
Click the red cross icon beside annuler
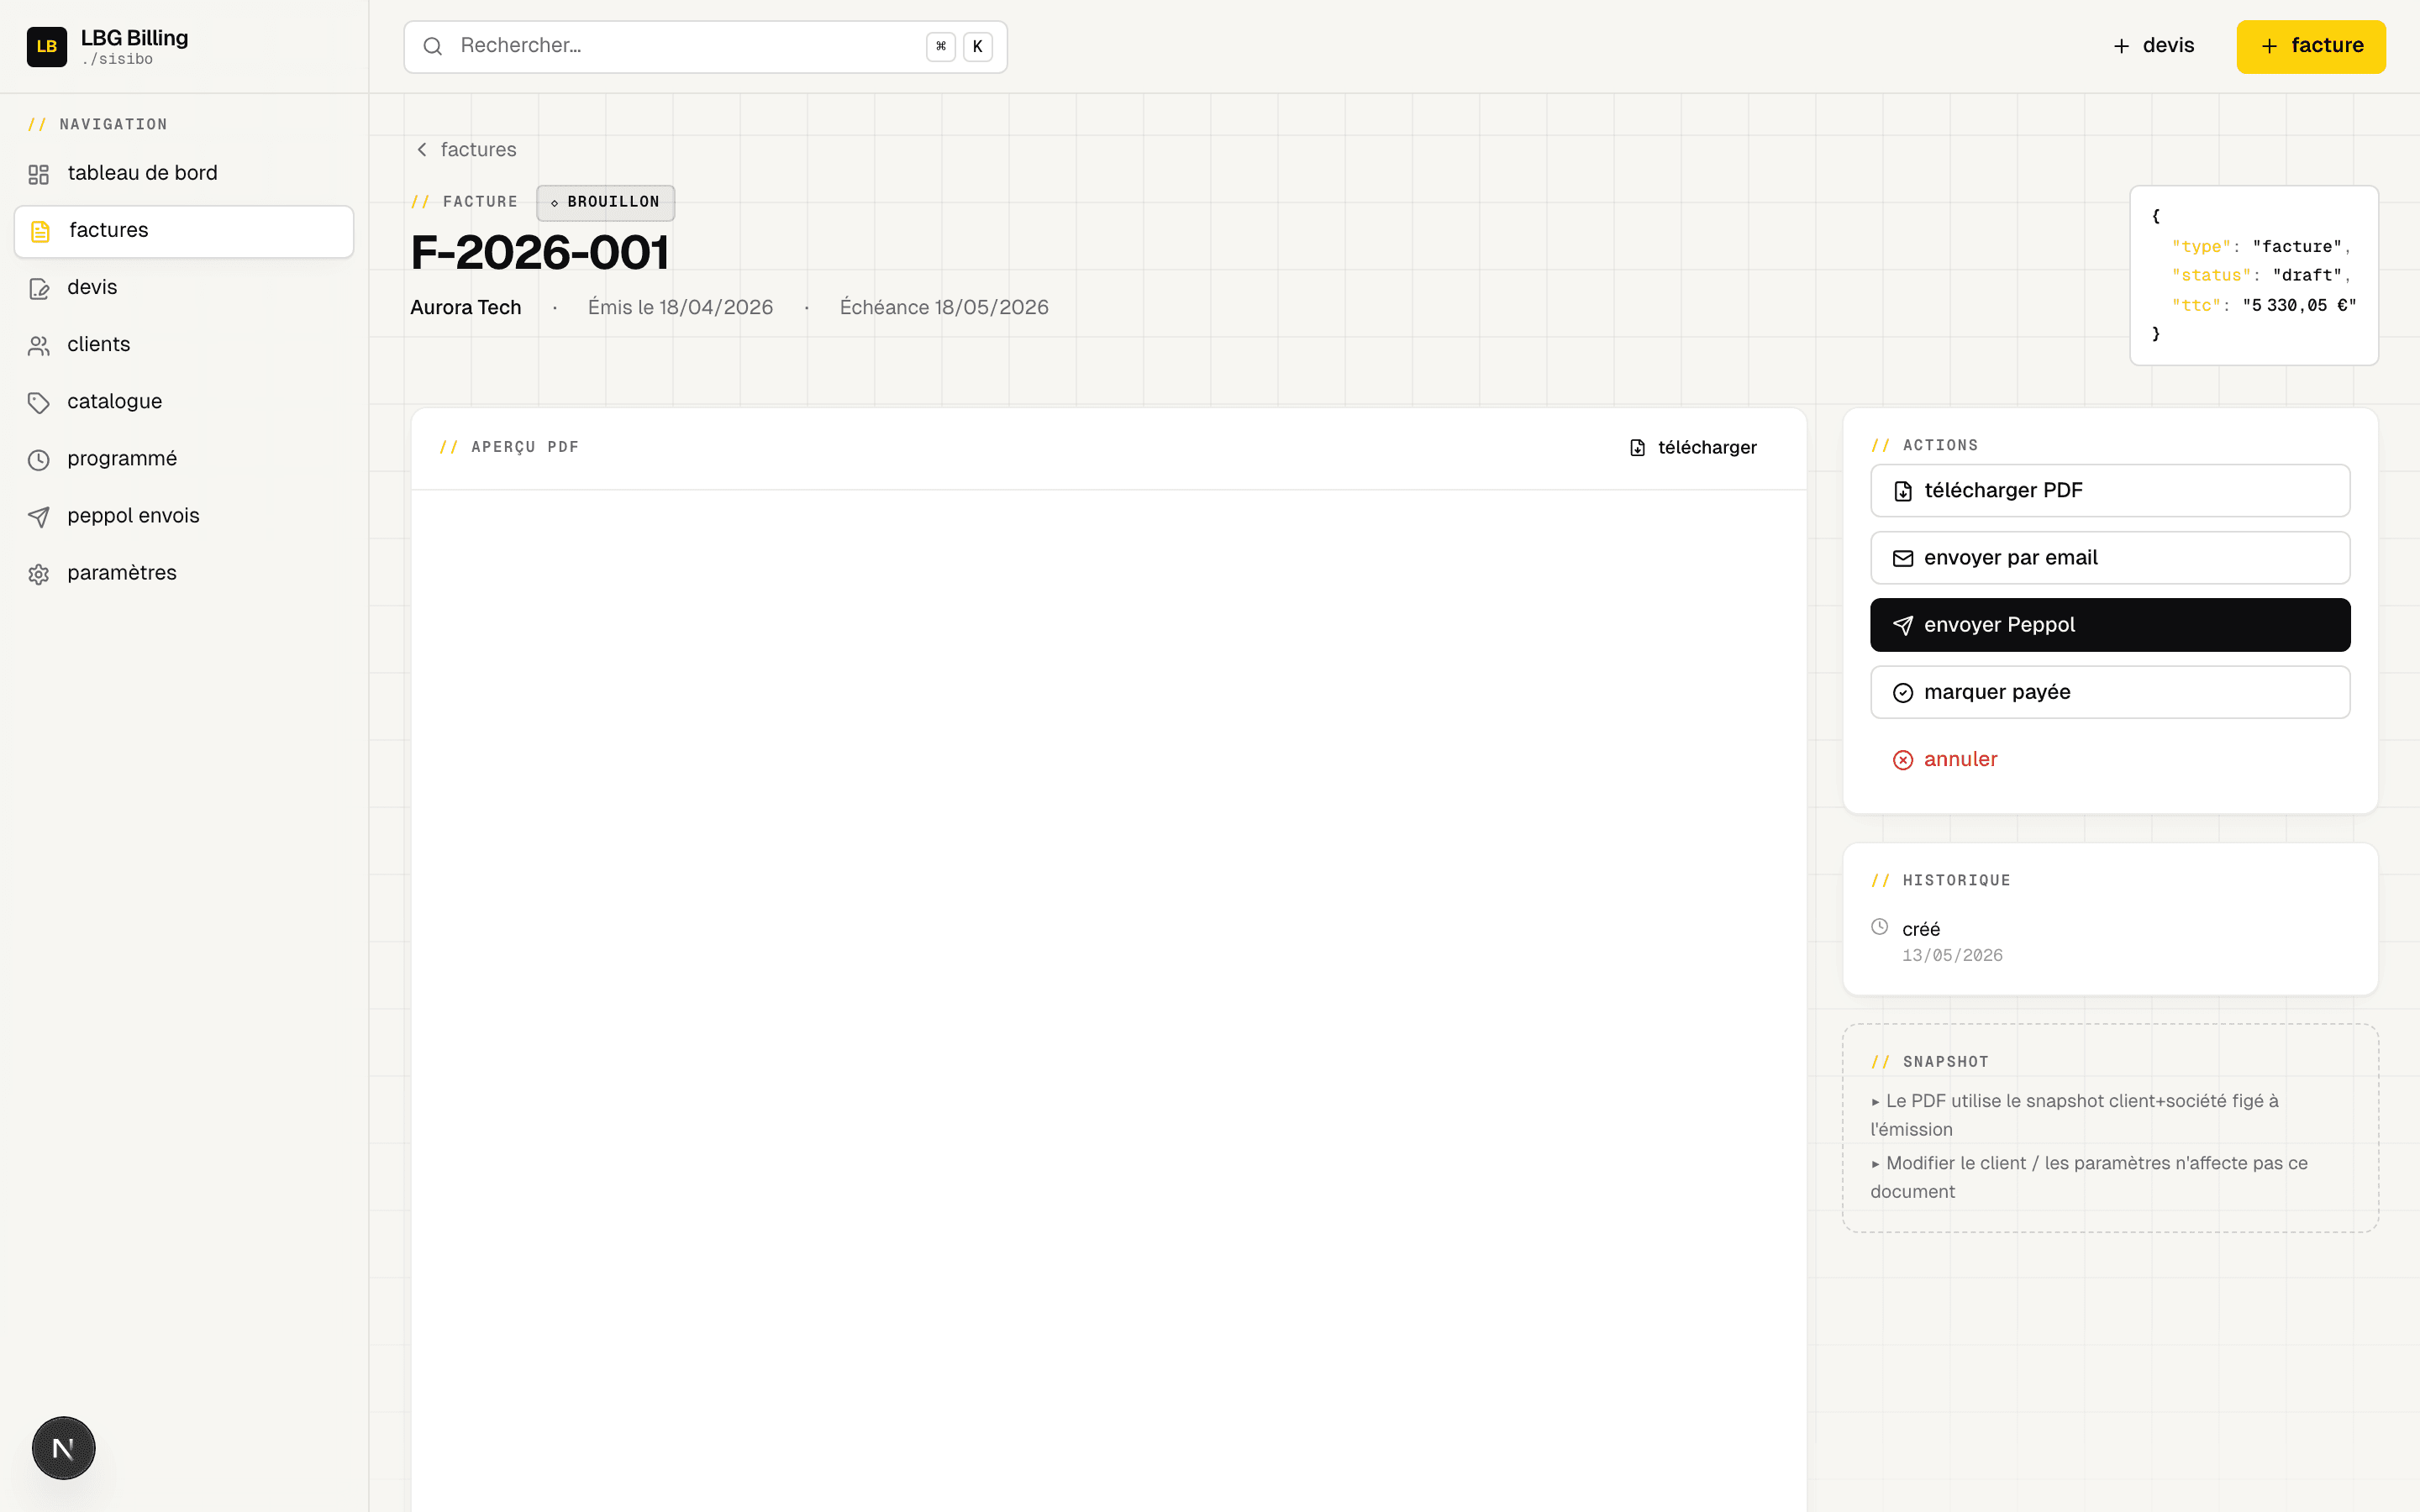[x=1902, y=759]
